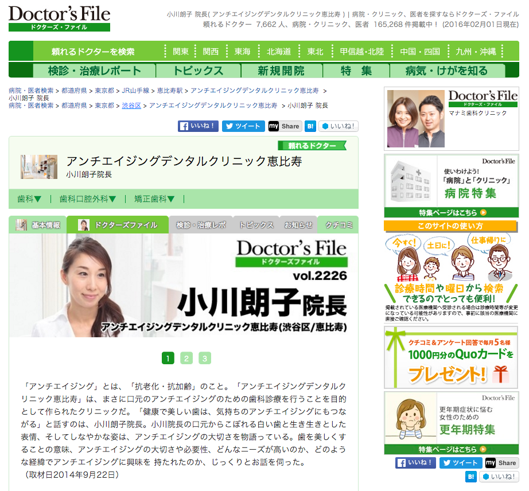
Task: Select the 甲信越・北陸 region
Action: tap(361, 51)
